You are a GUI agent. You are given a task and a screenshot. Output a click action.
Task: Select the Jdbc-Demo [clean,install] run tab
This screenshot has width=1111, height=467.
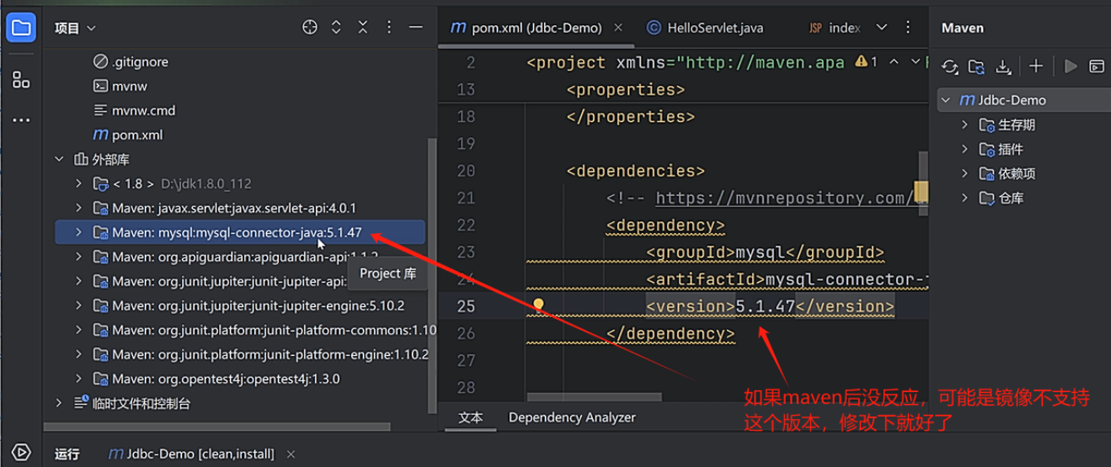pyautogui.click(x=192, y=454)
